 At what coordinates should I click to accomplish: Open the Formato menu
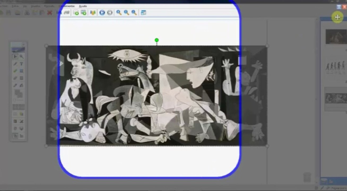(x=49, y=6)
